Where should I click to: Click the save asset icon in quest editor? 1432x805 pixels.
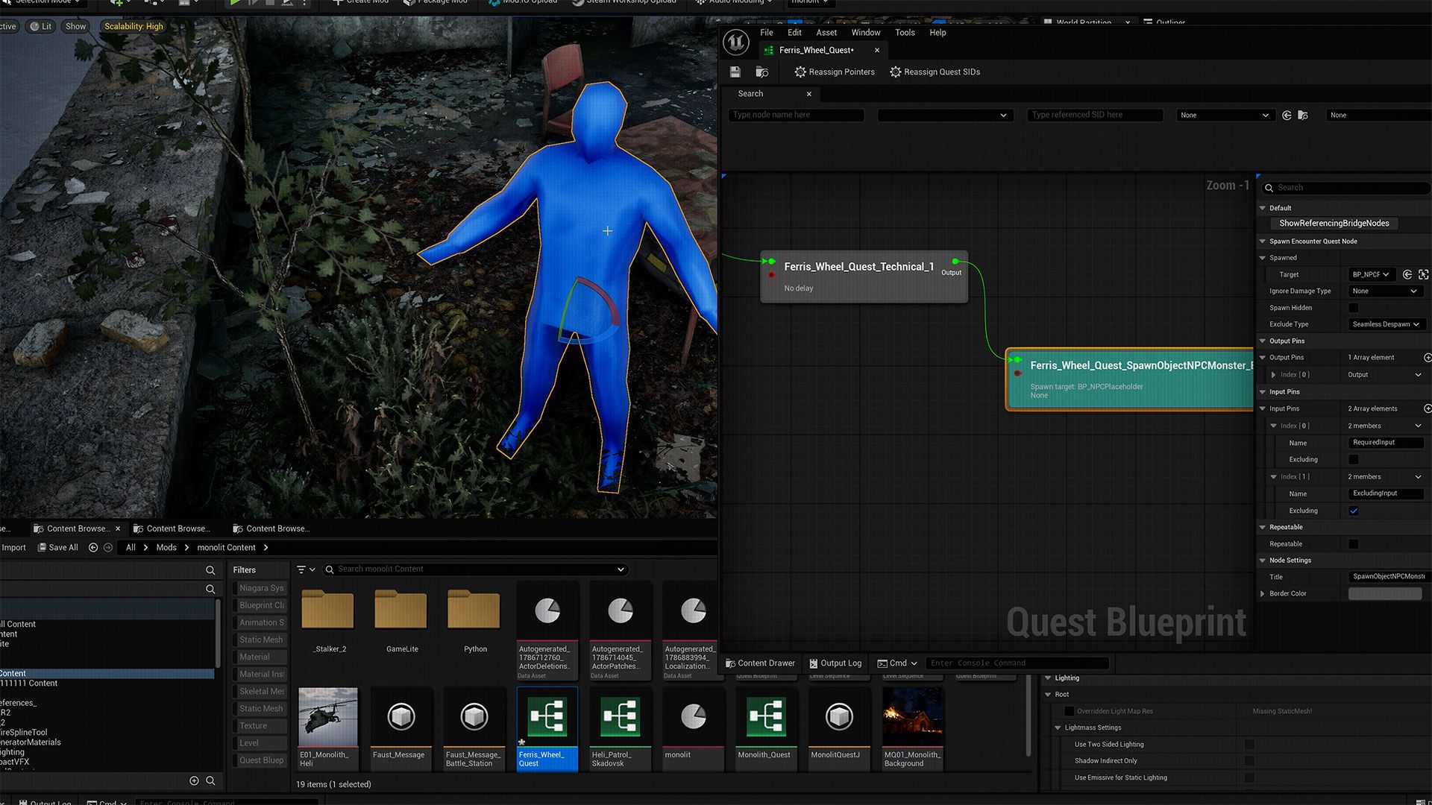[735, 72]
